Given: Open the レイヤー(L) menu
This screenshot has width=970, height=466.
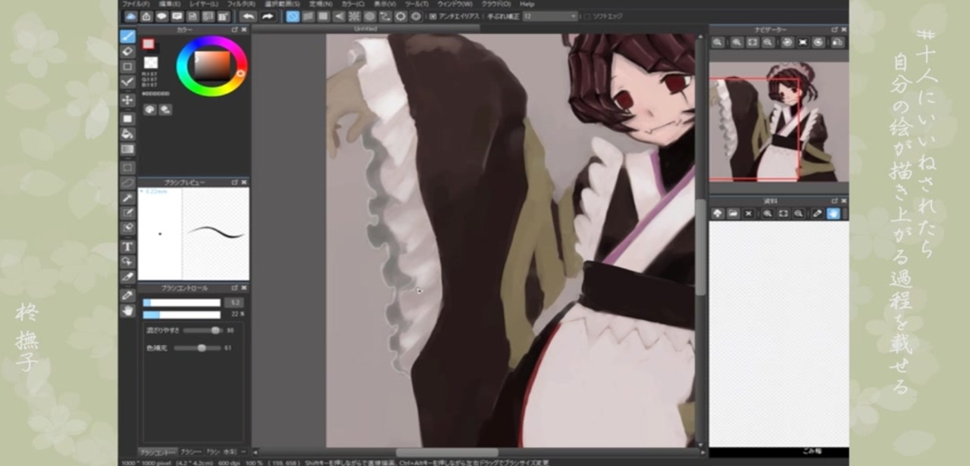Looking at the screenshot, I should [x=202, y=4].
